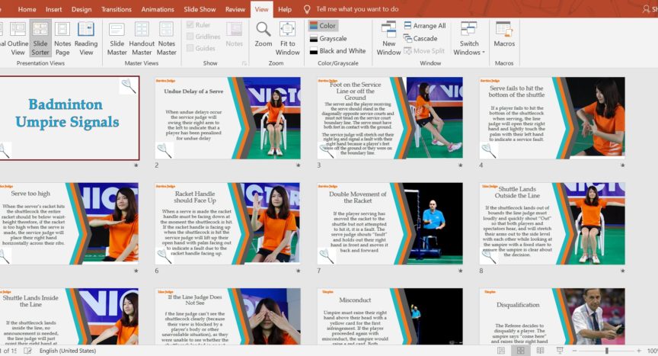This screenshot has width=658, height=356.
Task: Click the Handout Master icon
Action: [141, 37]
